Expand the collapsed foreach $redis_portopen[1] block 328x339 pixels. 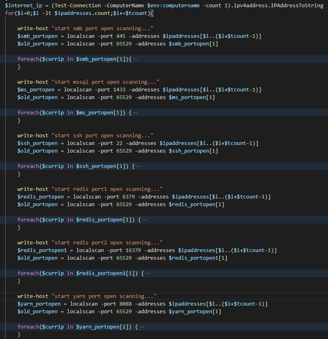click(144, 220)
